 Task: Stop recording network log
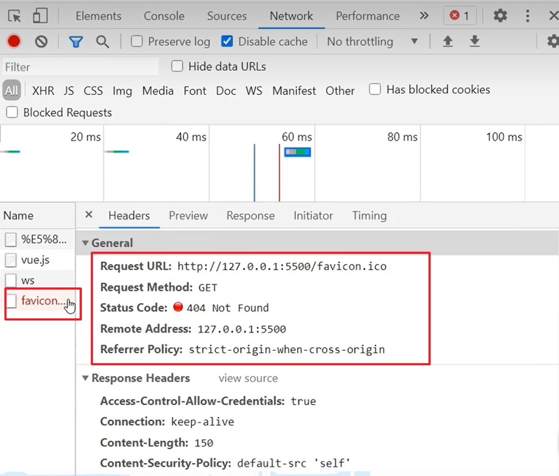tap(14, 42)
